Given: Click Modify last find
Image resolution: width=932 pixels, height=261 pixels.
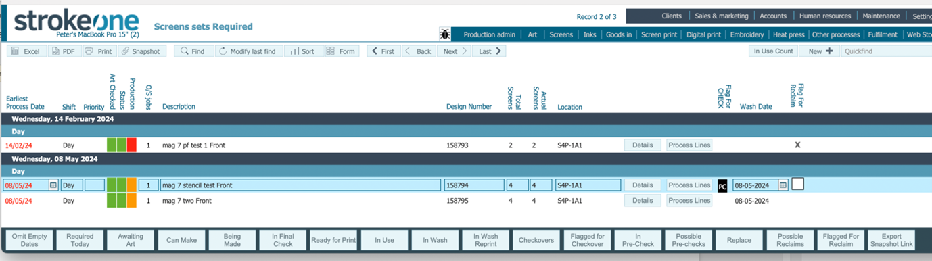Looking at the screenshot, I should tap(249, 51).
